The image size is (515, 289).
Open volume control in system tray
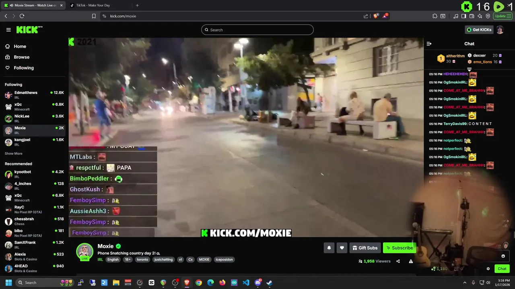[488, 283]
